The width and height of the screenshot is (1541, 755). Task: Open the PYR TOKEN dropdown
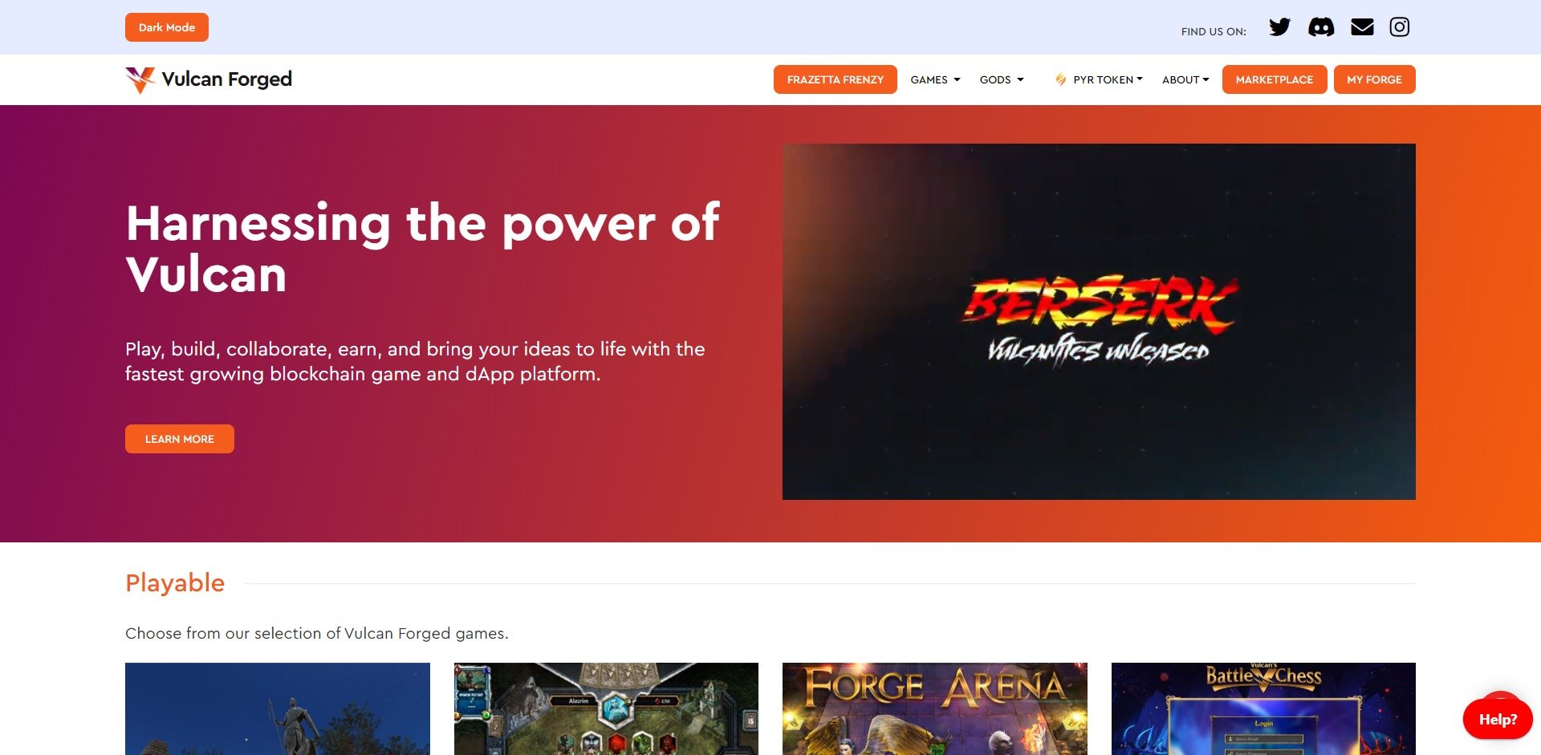click(1108, 79)
